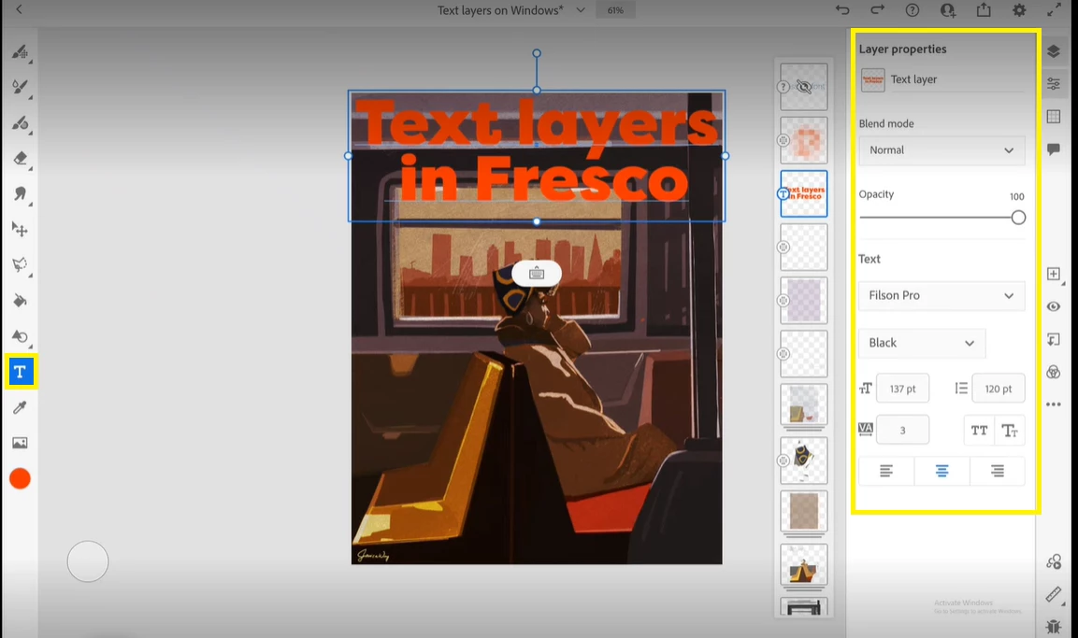This screenshot has height=638, width=1078.
Task: Click the keyboard button on canvas
Action: 537,274
